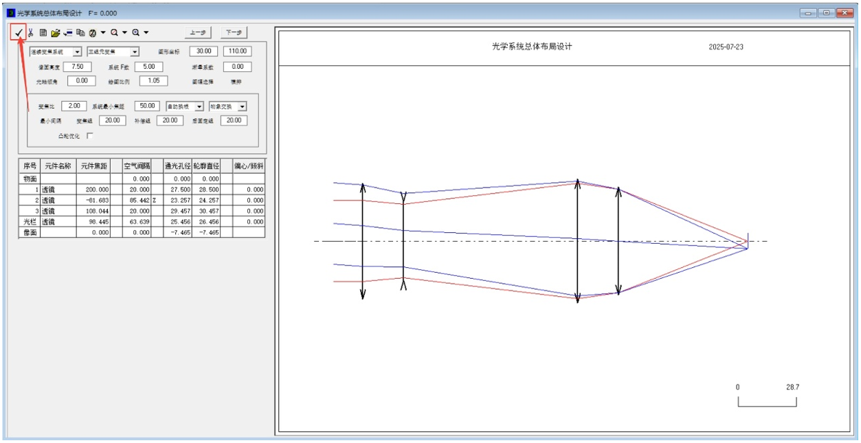This screenshot has width=861, height=443.
Task: Open the 自动换根 dropdown list
Action: point(199,106)
